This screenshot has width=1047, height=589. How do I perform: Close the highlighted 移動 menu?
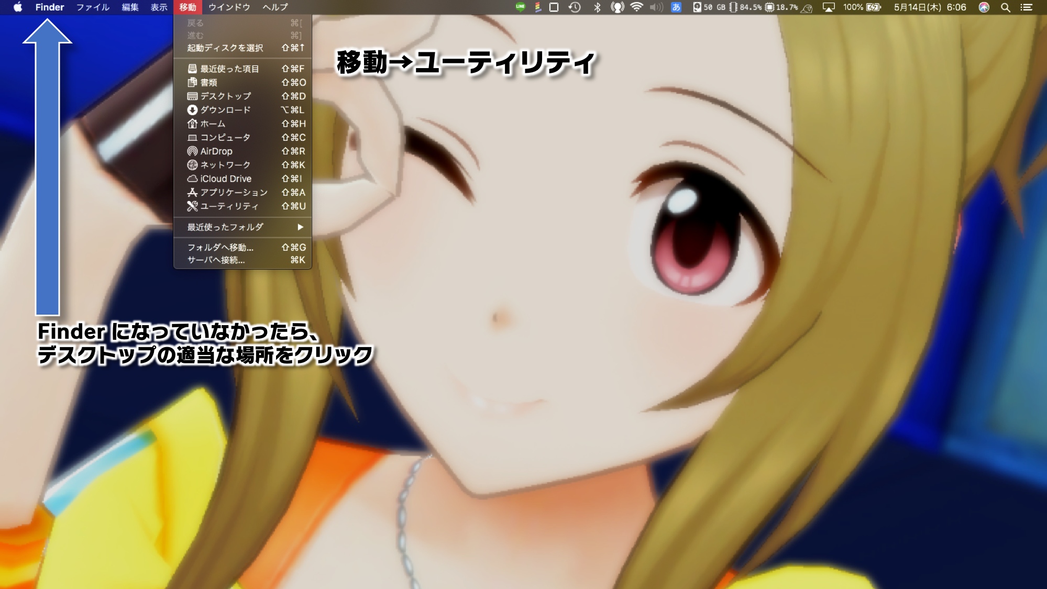[188, 7]
